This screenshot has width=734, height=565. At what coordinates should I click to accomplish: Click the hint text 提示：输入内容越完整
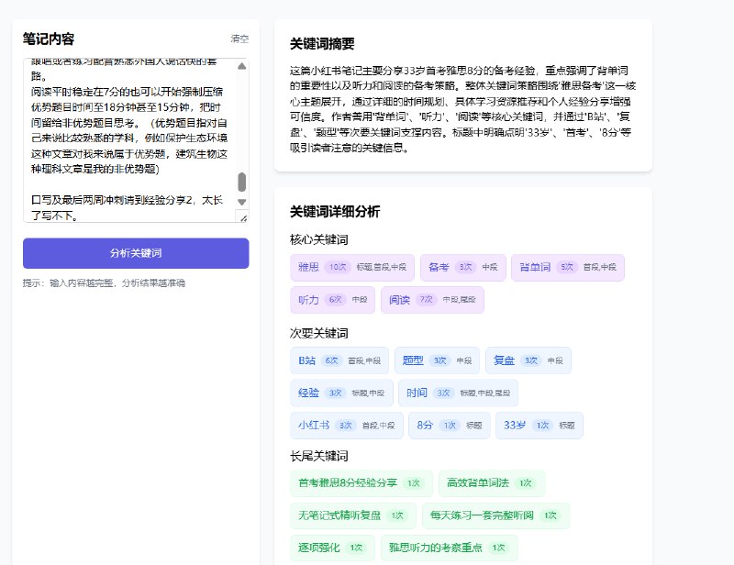pyautogui.click(x=104, y=283)
